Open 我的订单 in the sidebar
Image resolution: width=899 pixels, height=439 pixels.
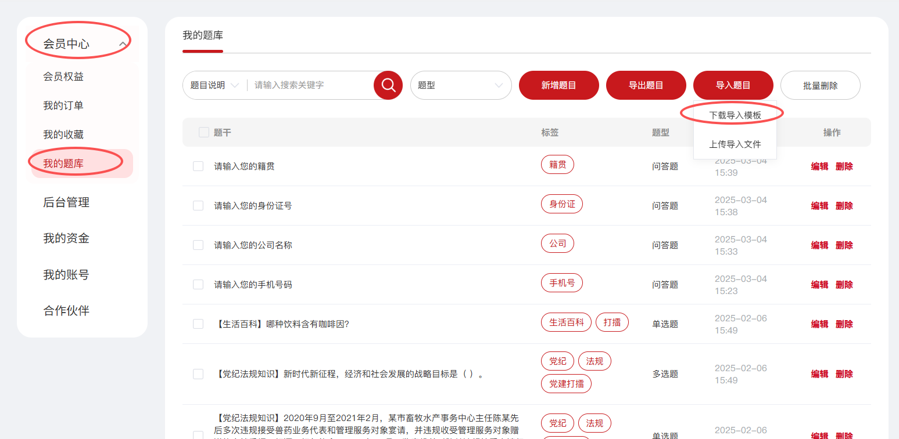coord(63,106)
